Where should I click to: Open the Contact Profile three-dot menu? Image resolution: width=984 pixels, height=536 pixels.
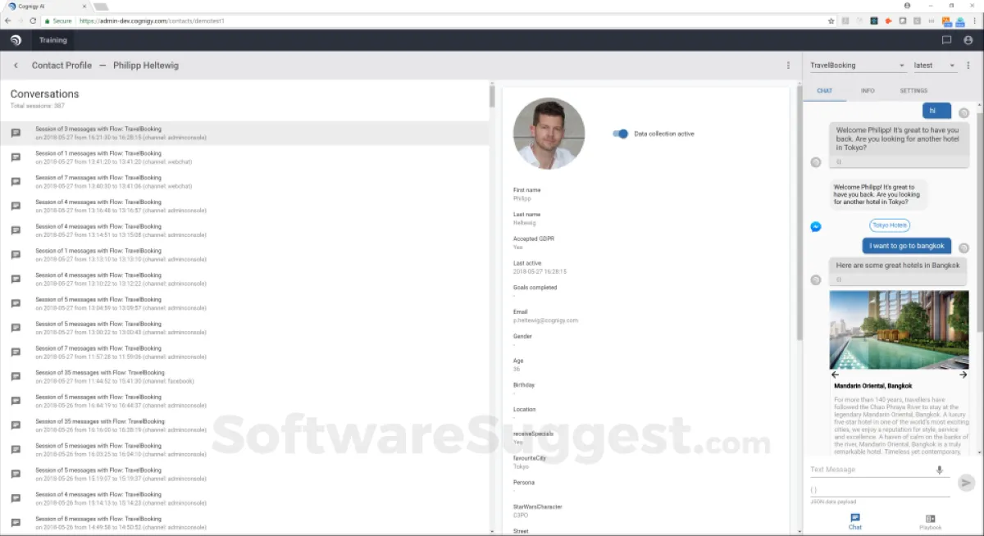789,66
